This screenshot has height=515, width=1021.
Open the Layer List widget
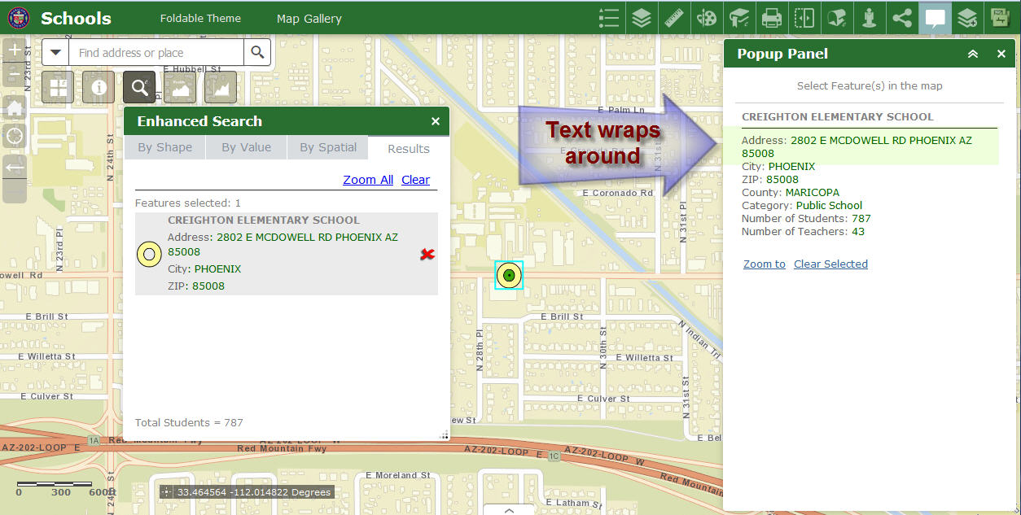tap(642, 18)
